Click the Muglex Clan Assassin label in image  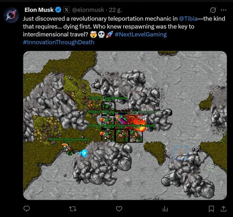tap(108, 98)
